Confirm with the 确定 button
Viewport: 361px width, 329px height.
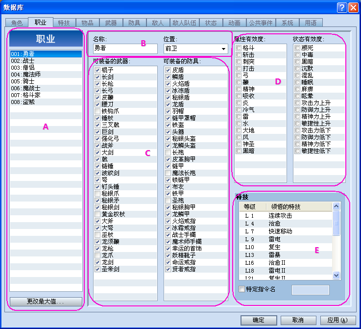pyautogui.click(x=259, y=320)
